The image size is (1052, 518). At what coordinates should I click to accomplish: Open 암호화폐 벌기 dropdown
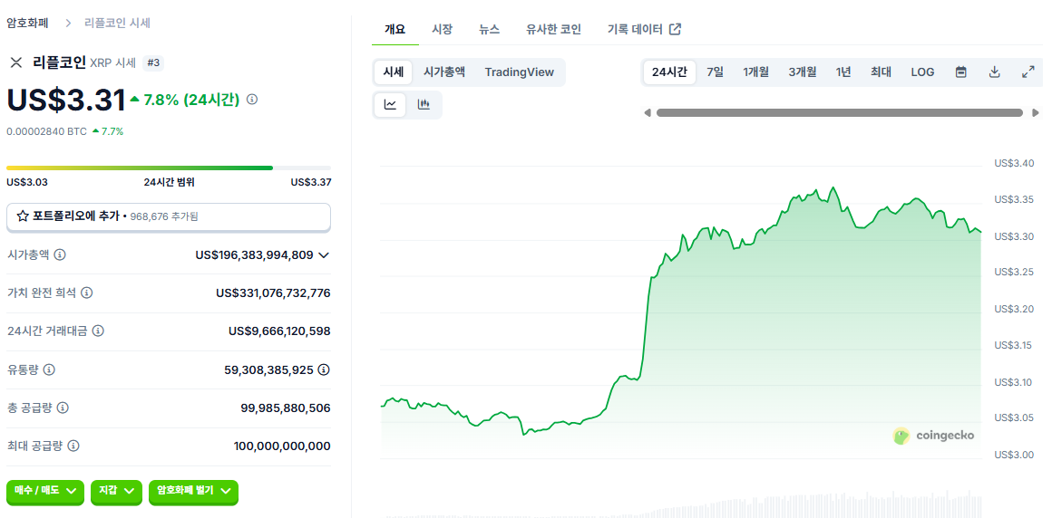[x=193, y=491]
